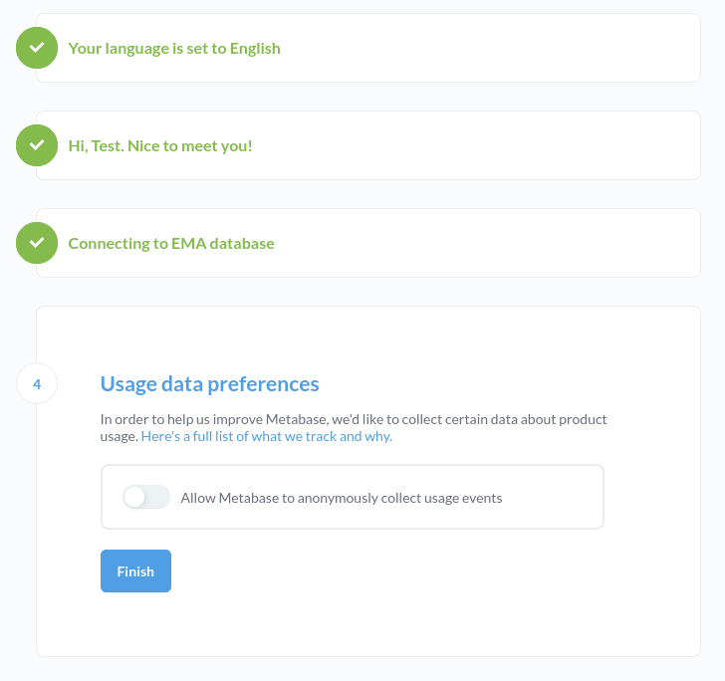Expand the 'Your language is set to English' step
This screenshot has width=725, height=681.
pyautogui.click(x=174, y=48)
